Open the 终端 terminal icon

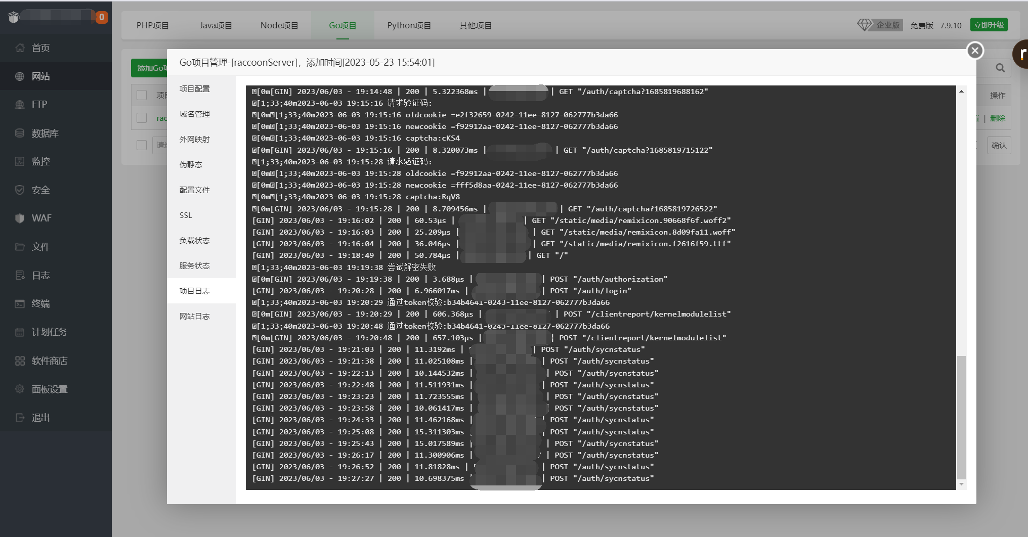(20, 304)
